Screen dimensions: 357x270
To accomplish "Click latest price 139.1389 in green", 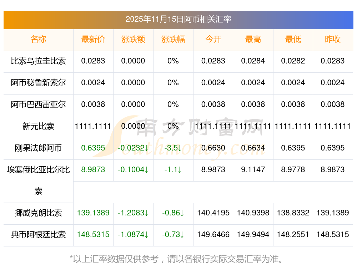I will pos(93,213).
